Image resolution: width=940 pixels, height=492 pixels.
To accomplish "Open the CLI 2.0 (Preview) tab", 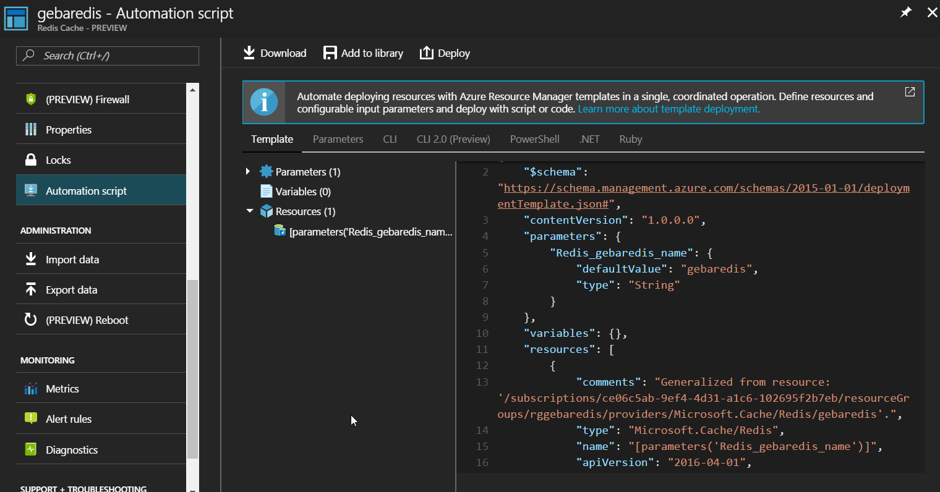I will click(x=453, y=140).
